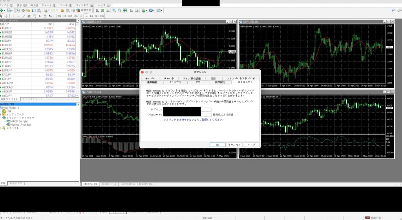Image resolution: width=402 pixels, height=220 pixels.
Task: Select the trendline drawing tool
Action: tap(24, 16)
